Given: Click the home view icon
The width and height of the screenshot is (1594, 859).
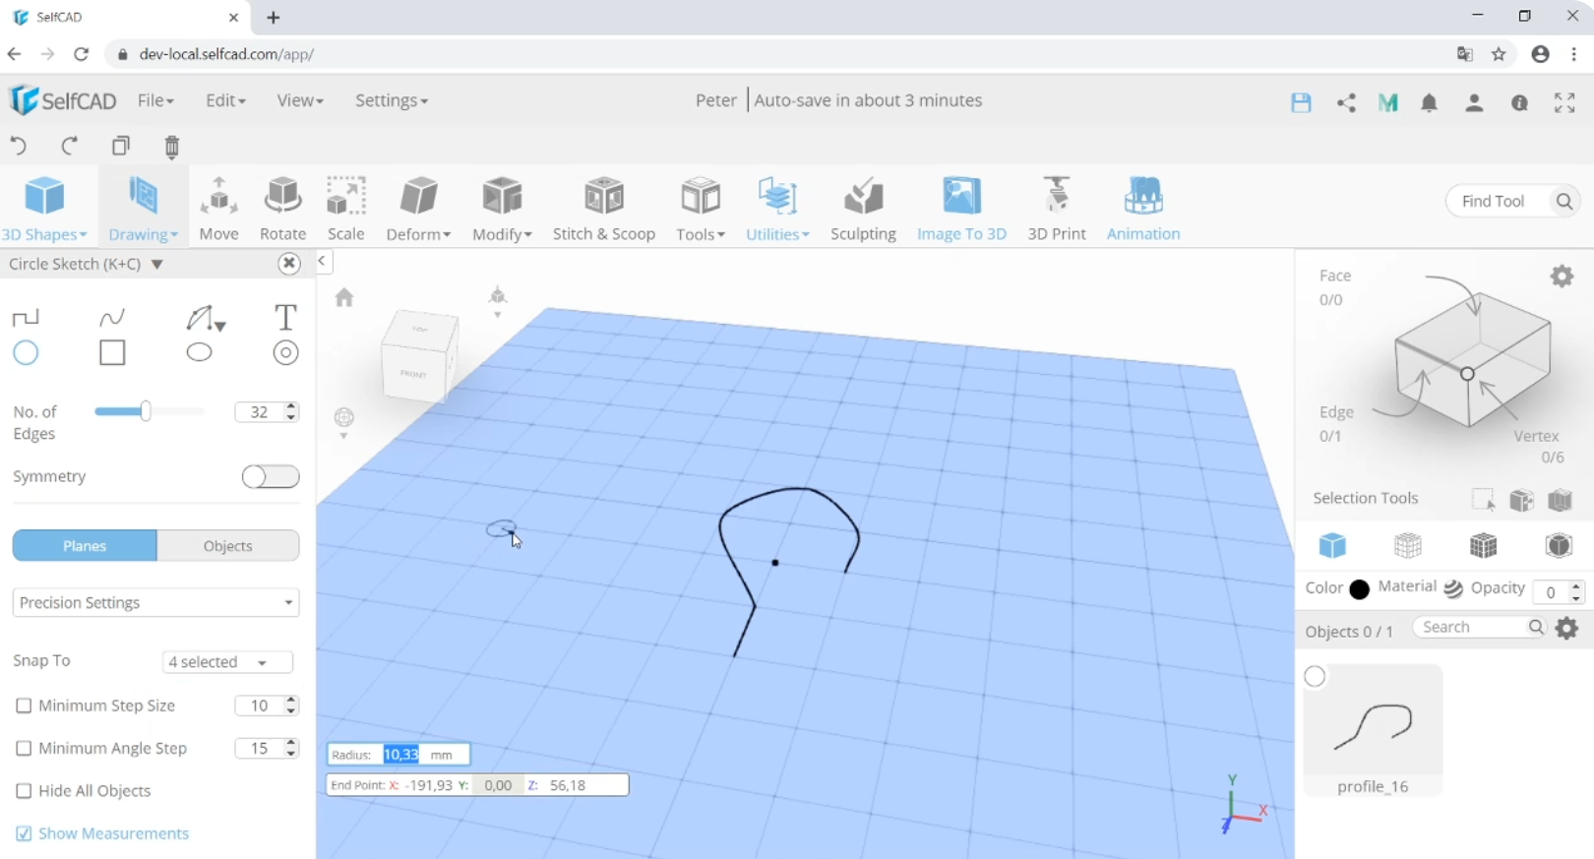Looking at the screenshot, I should click(x=343, y=297).
